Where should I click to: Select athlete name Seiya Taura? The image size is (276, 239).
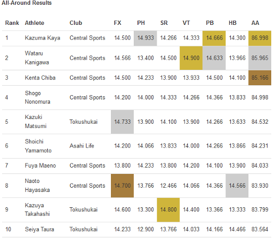39,229
